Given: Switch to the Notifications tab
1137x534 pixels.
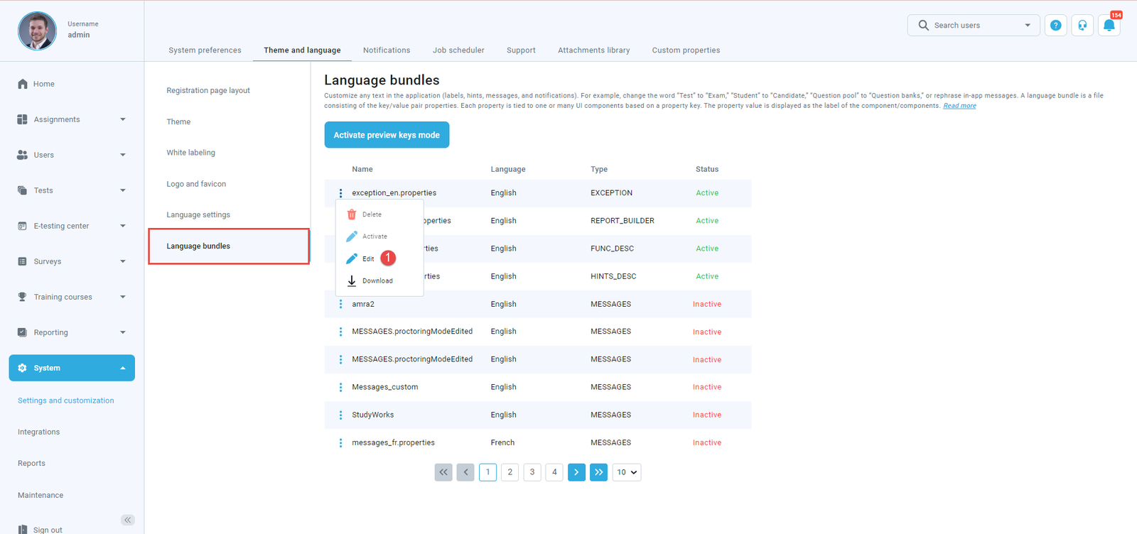Looking at the screenshot, I should point(387,50).
